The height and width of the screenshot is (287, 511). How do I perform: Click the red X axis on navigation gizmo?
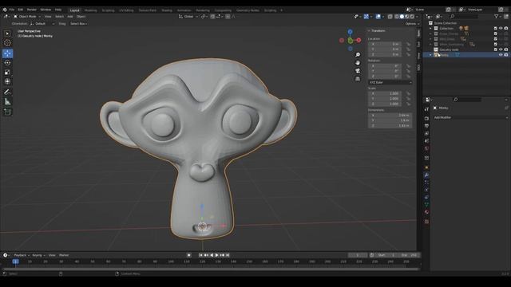click(x=358, y=41)
